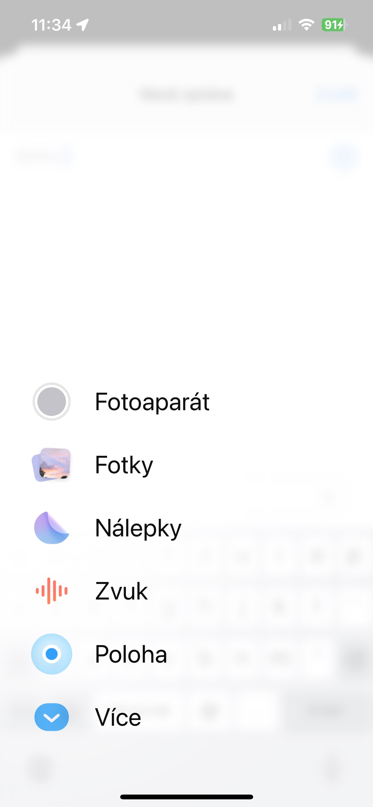Show more options with Více label
This screenshot has width=373, height=807.
pos(118,717)
